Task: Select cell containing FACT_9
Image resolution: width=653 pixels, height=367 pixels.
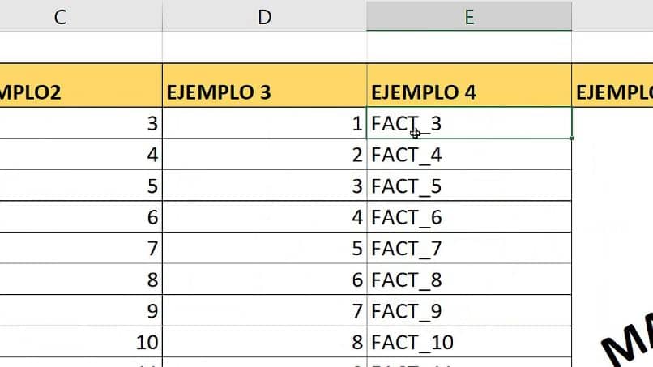Action: (468, 310)
